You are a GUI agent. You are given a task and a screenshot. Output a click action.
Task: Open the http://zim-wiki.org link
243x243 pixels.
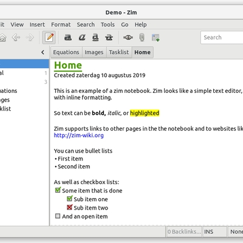(79, 135)
